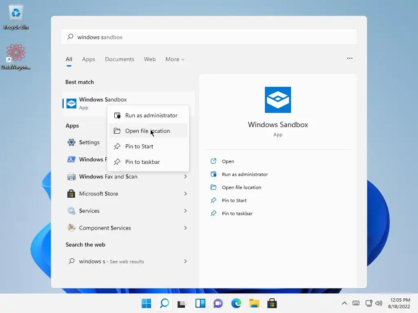Select the All search filter tab
The width and height of the screenshot is (418, 313).
pyautogui.click(x=69, y=60)
